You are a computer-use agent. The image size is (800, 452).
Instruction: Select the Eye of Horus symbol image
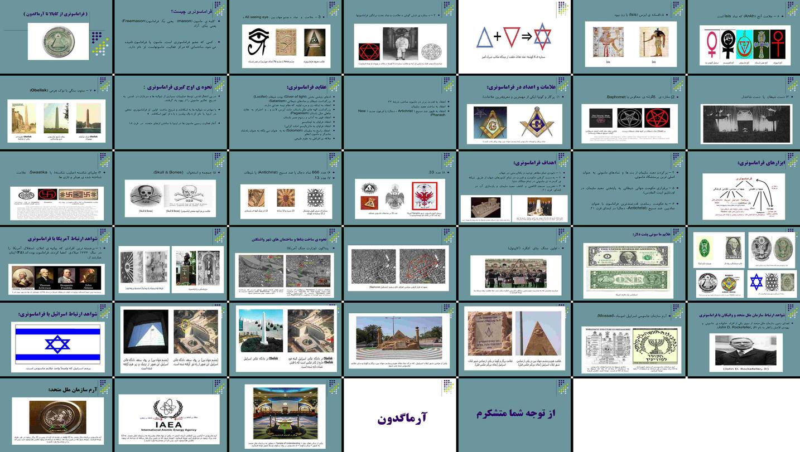click(258, 43)
